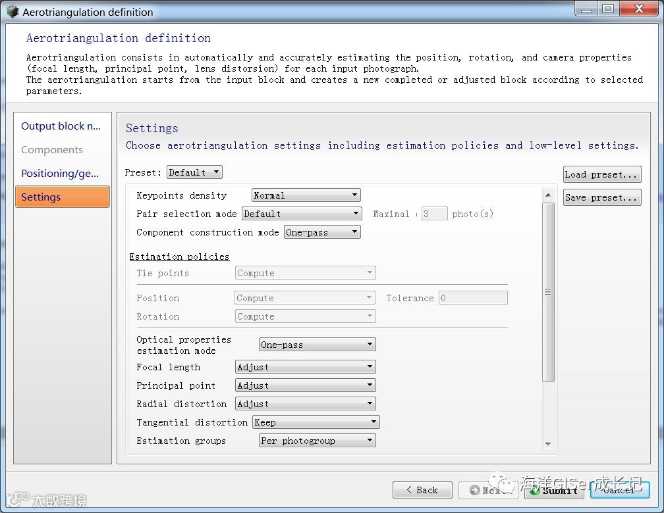Open the Preset dropdown
Viewport: 664px width, 513px height.
point(194,172)
